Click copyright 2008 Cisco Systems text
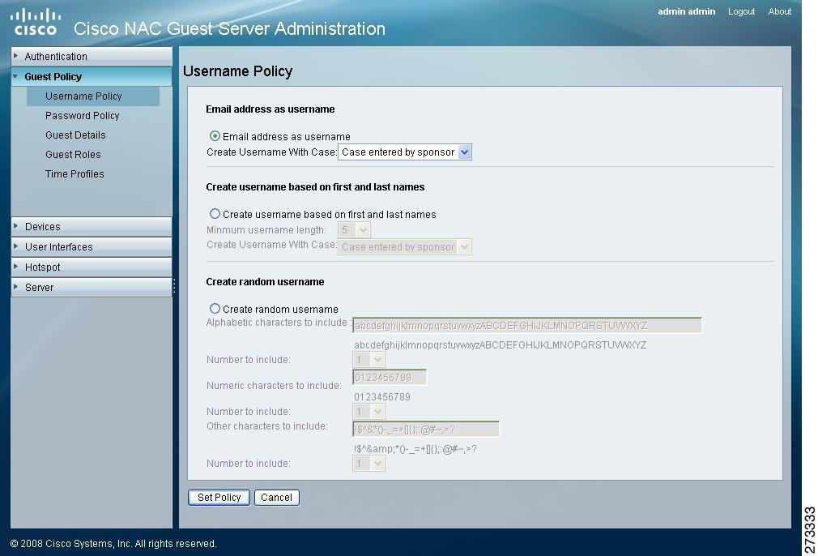 tap(113, 544)
